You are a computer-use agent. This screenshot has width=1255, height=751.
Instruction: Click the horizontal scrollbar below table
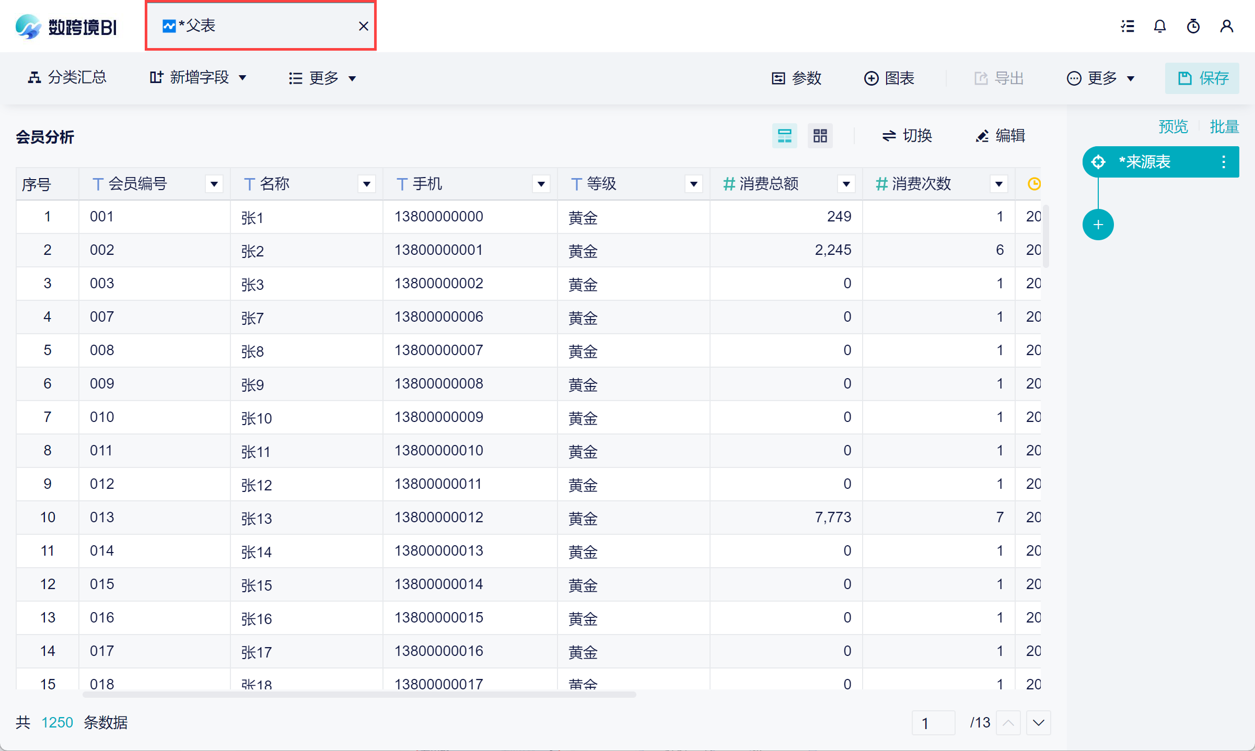tap(359, 695)
